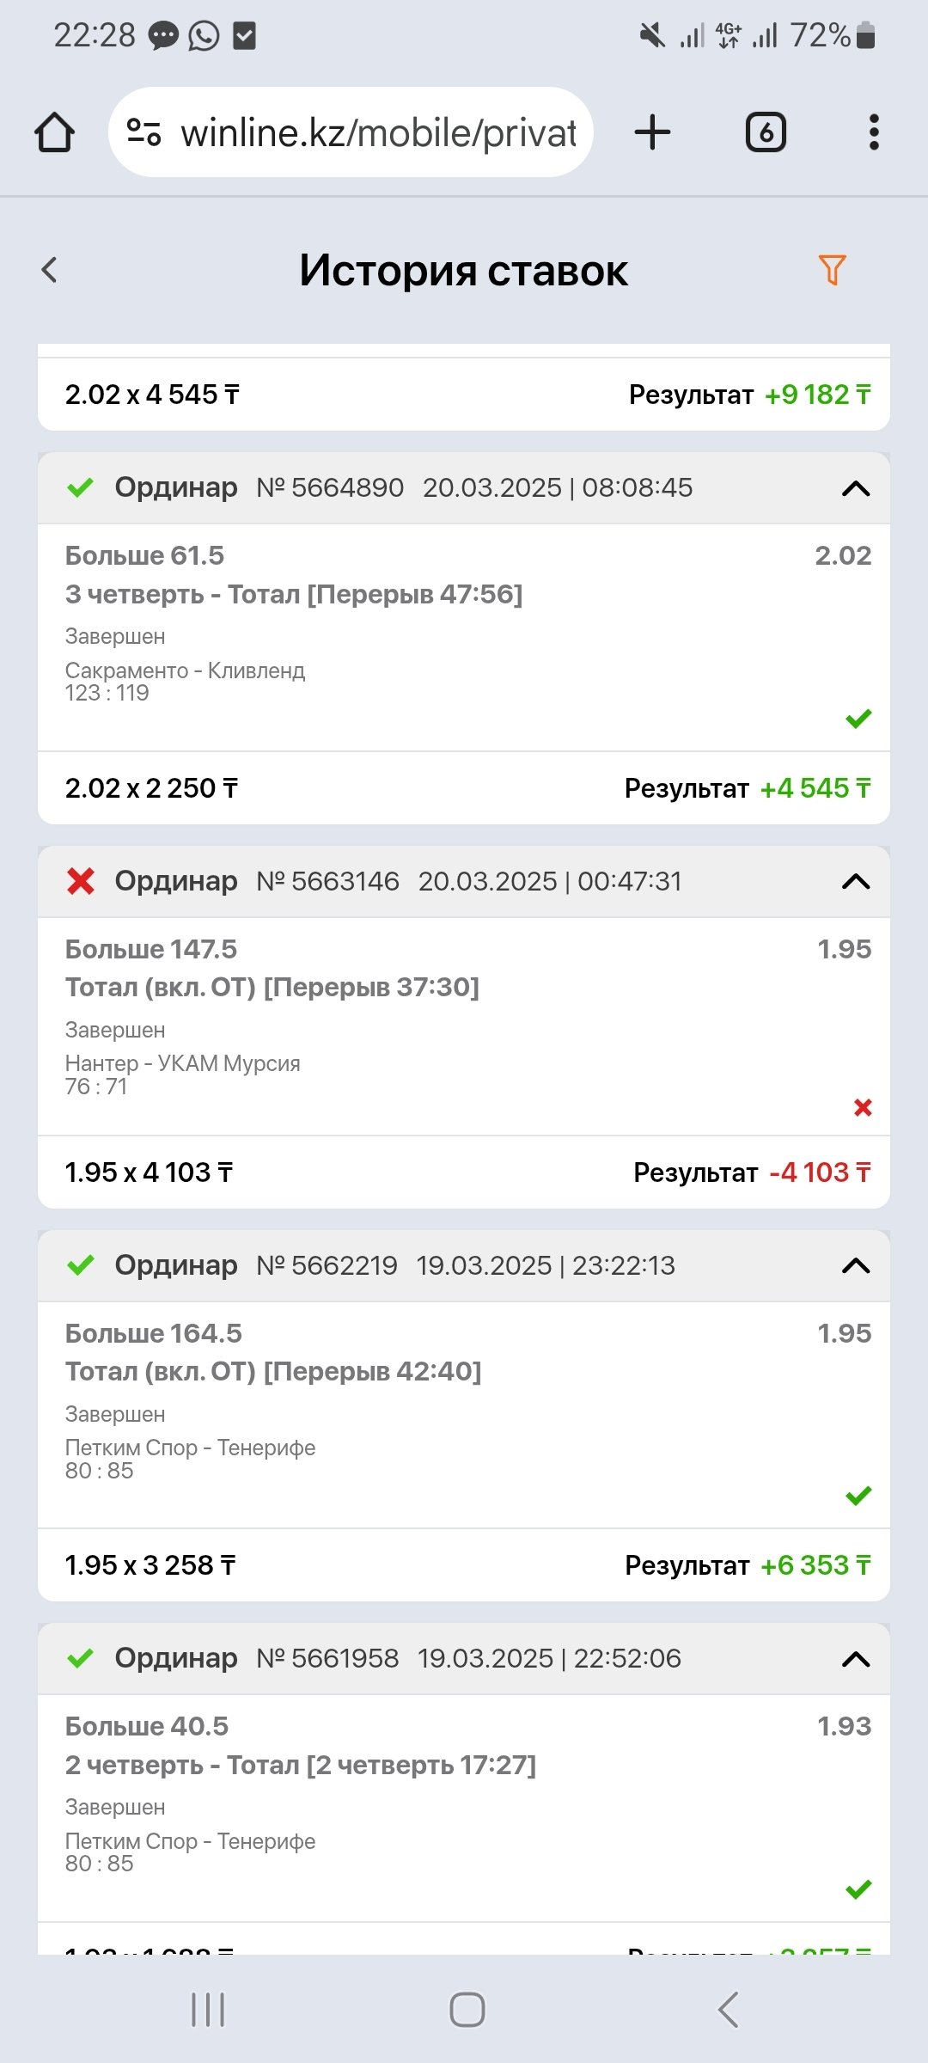Tap the История ставок page title
This screenshot has width=928, height=2063.
point(463,271)
